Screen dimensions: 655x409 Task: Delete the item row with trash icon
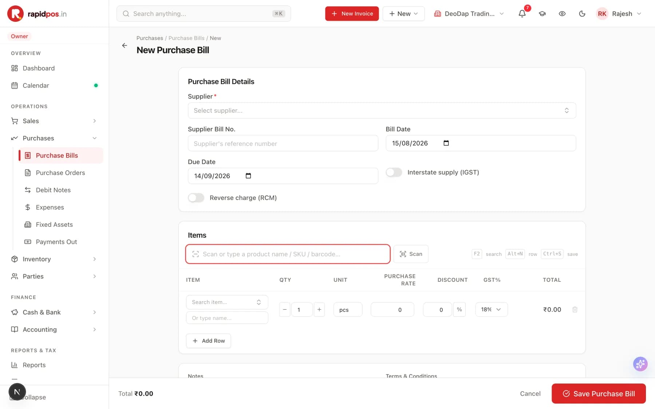[x=575, y=309]
